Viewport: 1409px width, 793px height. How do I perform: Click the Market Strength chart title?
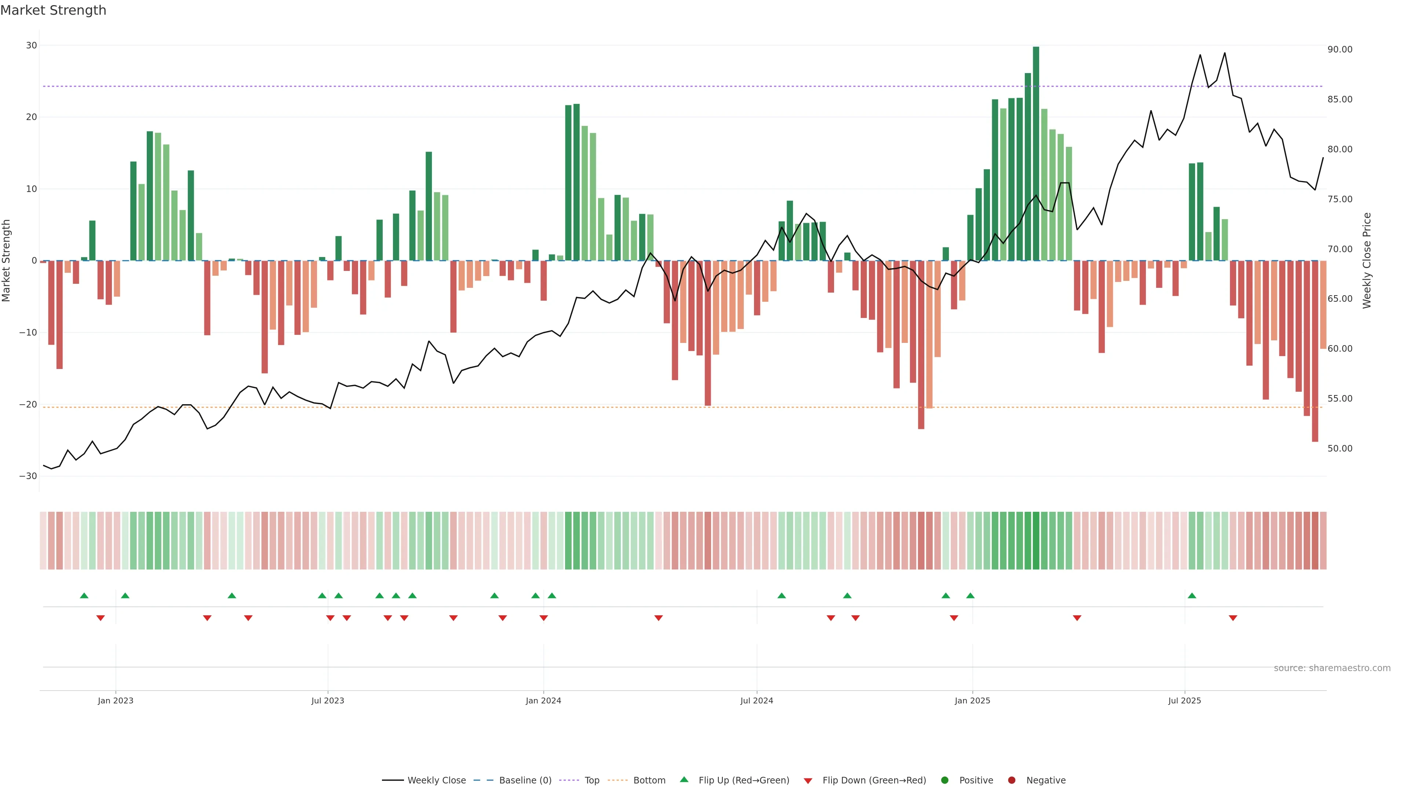[53, 10]
